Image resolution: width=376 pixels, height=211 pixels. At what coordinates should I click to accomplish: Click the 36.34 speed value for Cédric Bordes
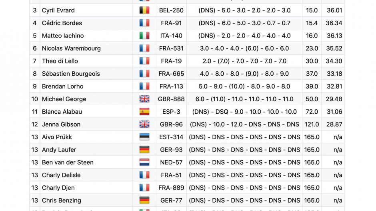[334, 23]
